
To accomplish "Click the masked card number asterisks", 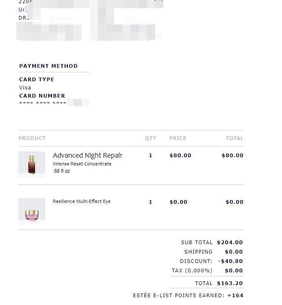I will [x=43, y=102].
